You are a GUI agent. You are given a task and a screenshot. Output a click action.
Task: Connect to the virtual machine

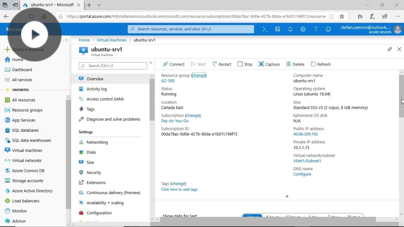tap(173, 64)
